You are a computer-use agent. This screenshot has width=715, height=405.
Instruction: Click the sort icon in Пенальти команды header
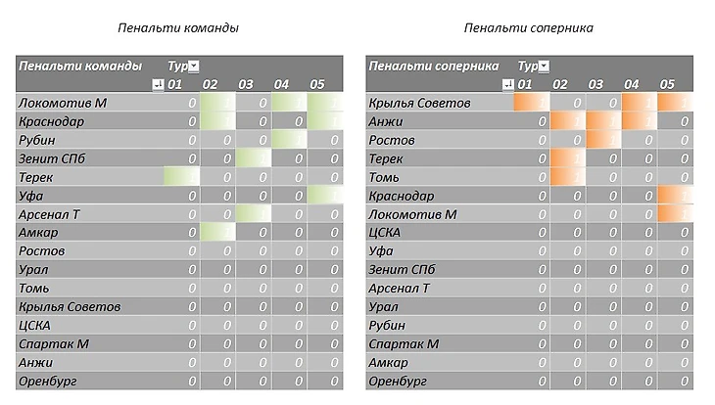coord(159,85)
